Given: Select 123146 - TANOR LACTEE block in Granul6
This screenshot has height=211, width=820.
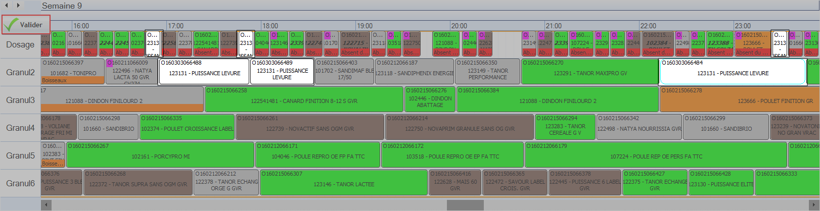Looking at the screenshot, I should pos(344,183).
